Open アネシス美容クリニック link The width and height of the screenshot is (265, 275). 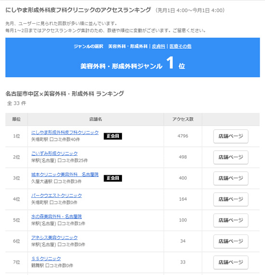[54, 237]
